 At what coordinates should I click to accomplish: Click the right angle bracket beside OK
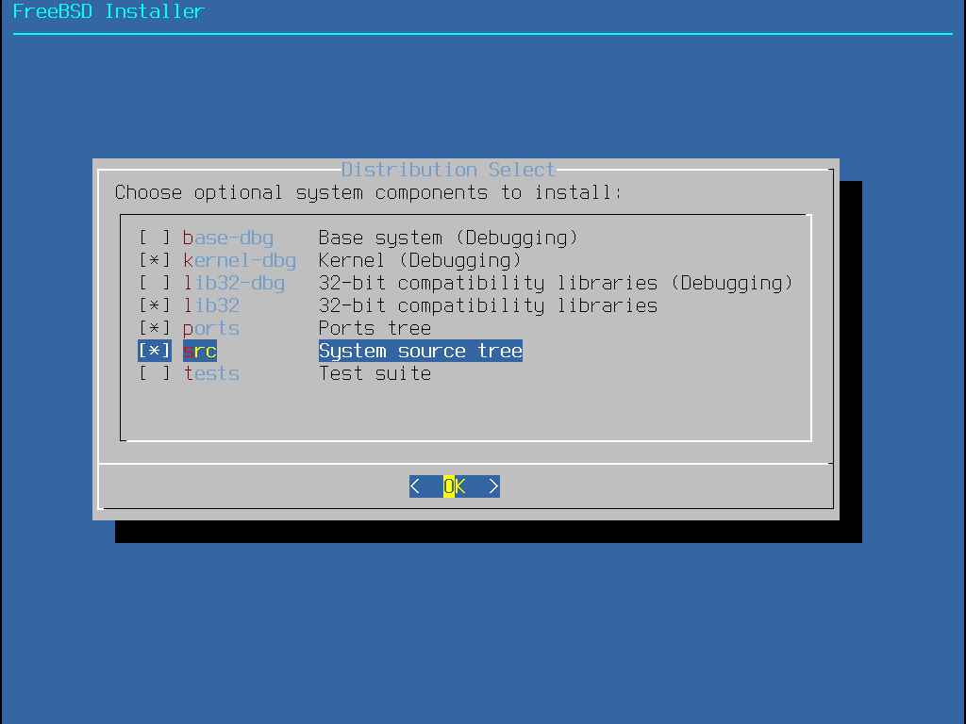tap(493, 486)
